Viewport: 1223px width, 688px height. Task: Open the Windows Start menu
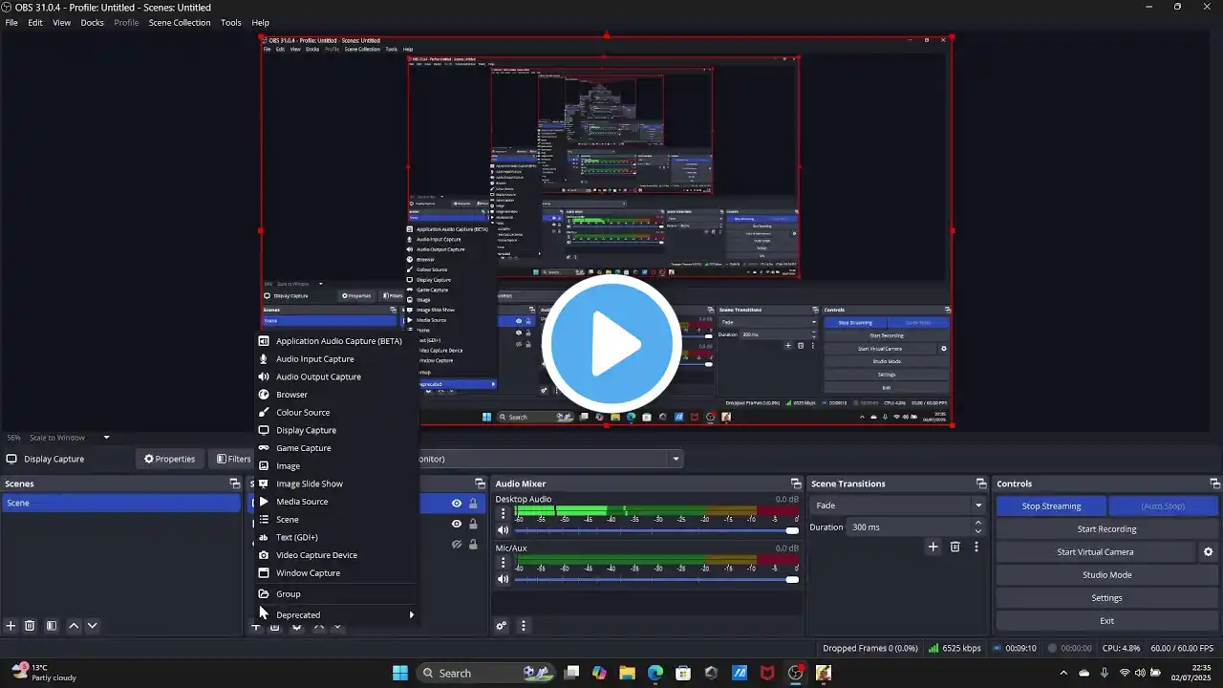(400, 673)
